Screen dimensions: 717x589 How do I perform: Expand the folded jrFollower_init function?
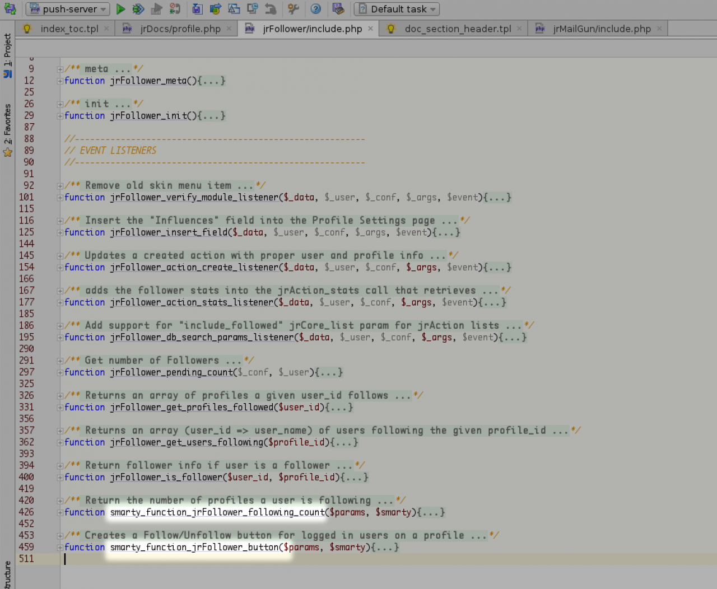[x=60, y=116]
